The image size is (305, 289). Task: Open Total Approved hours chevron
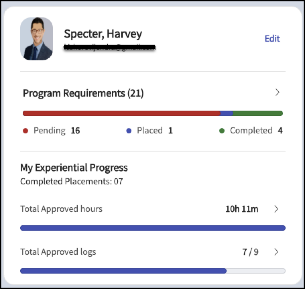point(276,209)
